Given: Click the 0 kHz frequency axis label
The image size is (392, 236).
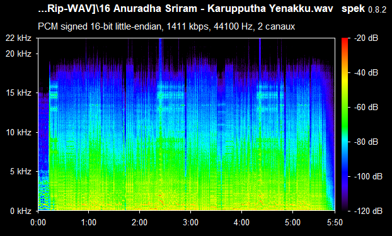Looking at the screenshot, I should (21, 211).
